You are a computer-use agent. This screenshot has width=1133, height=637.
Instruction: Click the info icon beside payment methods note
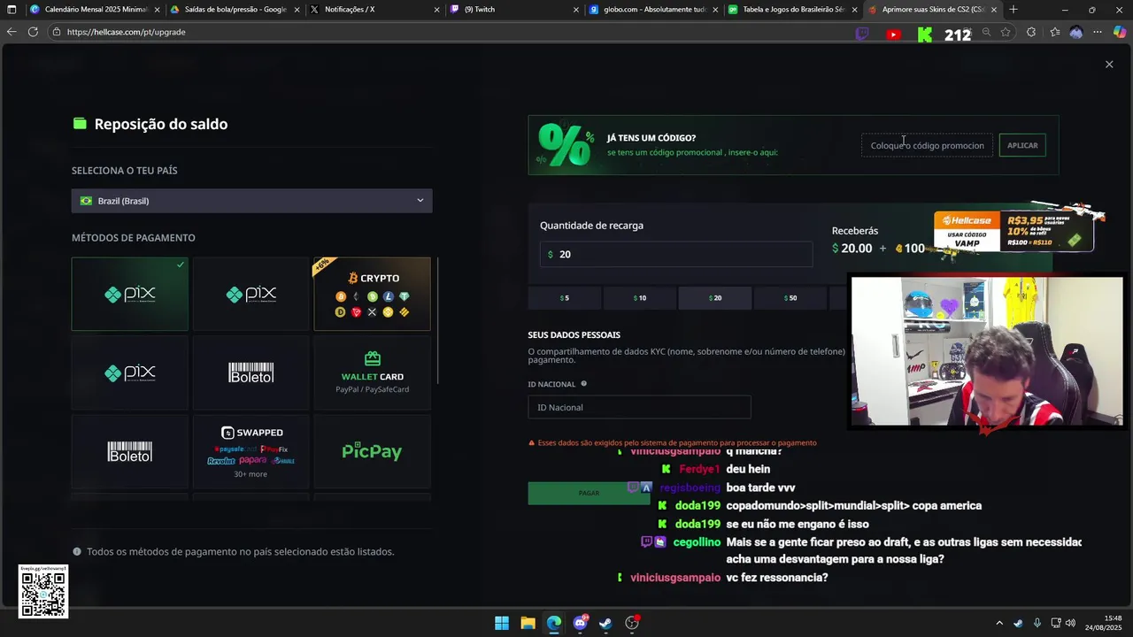coord(77,551)
